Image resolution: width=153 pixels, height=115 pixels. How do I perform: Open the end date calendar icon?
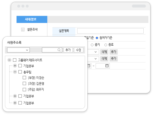pos(107,66)
